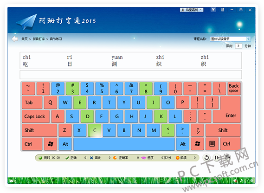Screen dimensions: 264x193
Task: Click the blue space bar
Action: [x=124, y=144]
